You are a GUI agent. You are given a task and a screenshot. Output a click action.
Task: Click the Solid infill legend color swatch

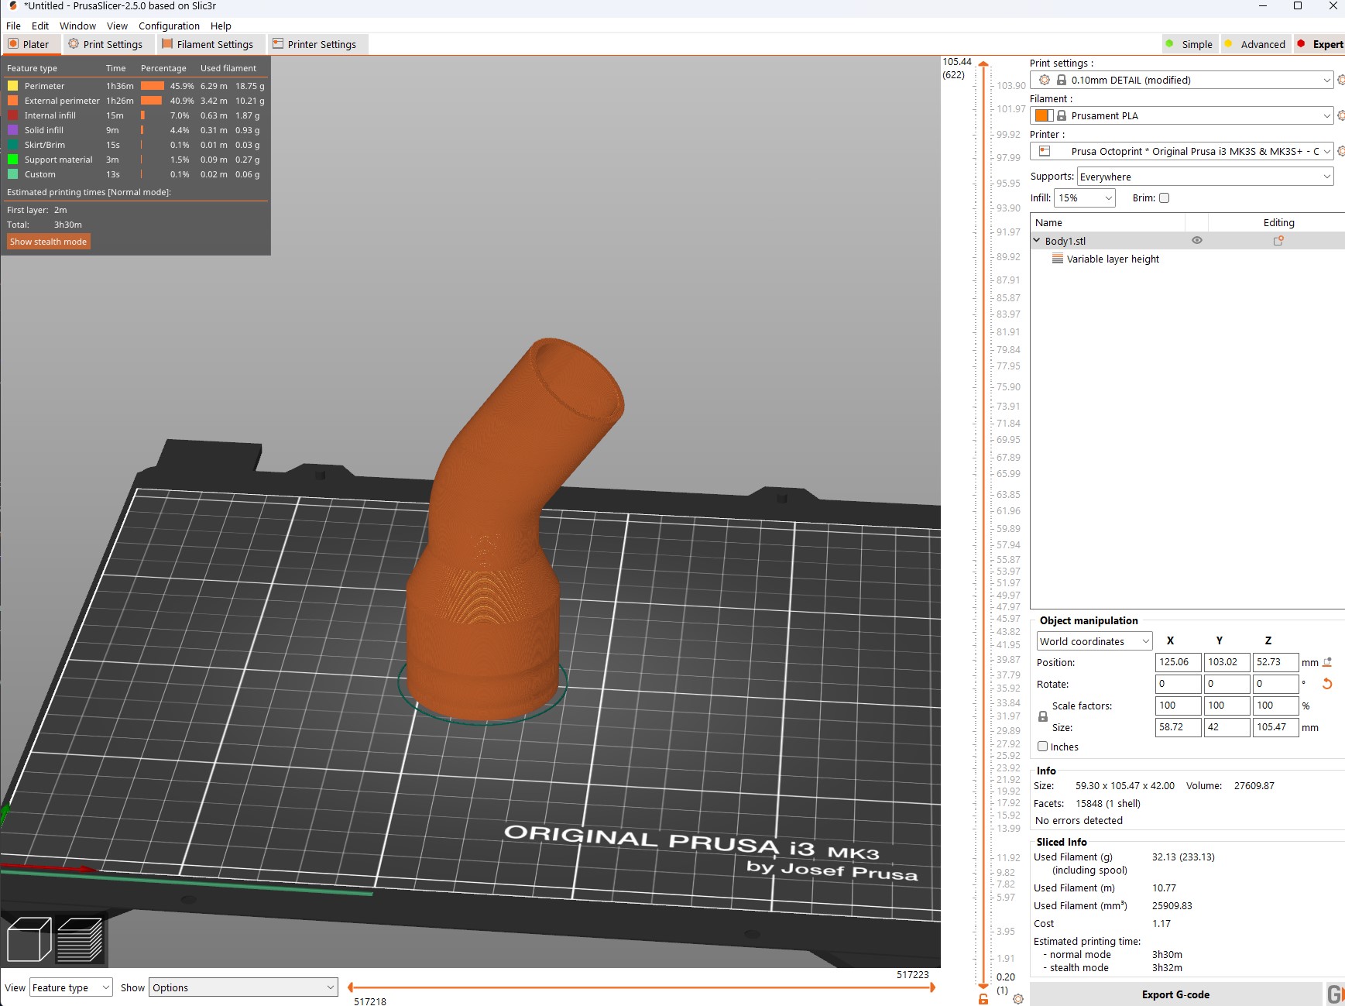click(x=12, y=130)
